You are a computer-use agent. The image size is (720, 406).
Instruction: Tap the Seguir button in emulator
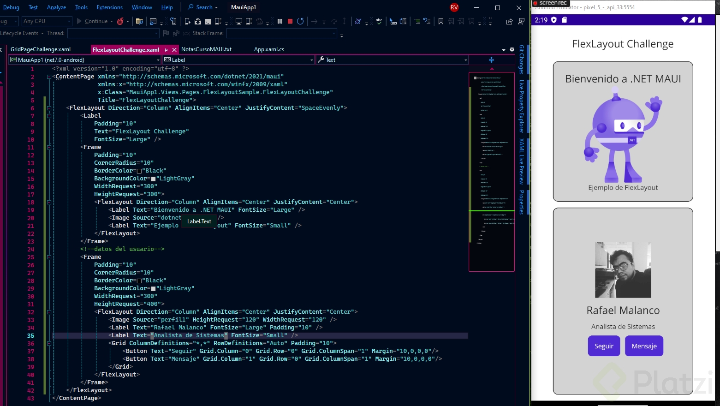pyautogui.click(x=604, y=346)
